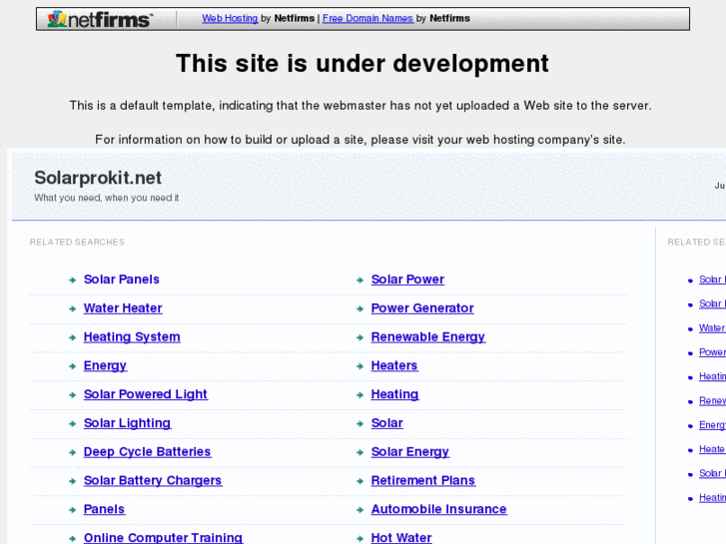Open the Heating System related search
The height and width of the screenshot is (544, 726).
tap(132, 337)
